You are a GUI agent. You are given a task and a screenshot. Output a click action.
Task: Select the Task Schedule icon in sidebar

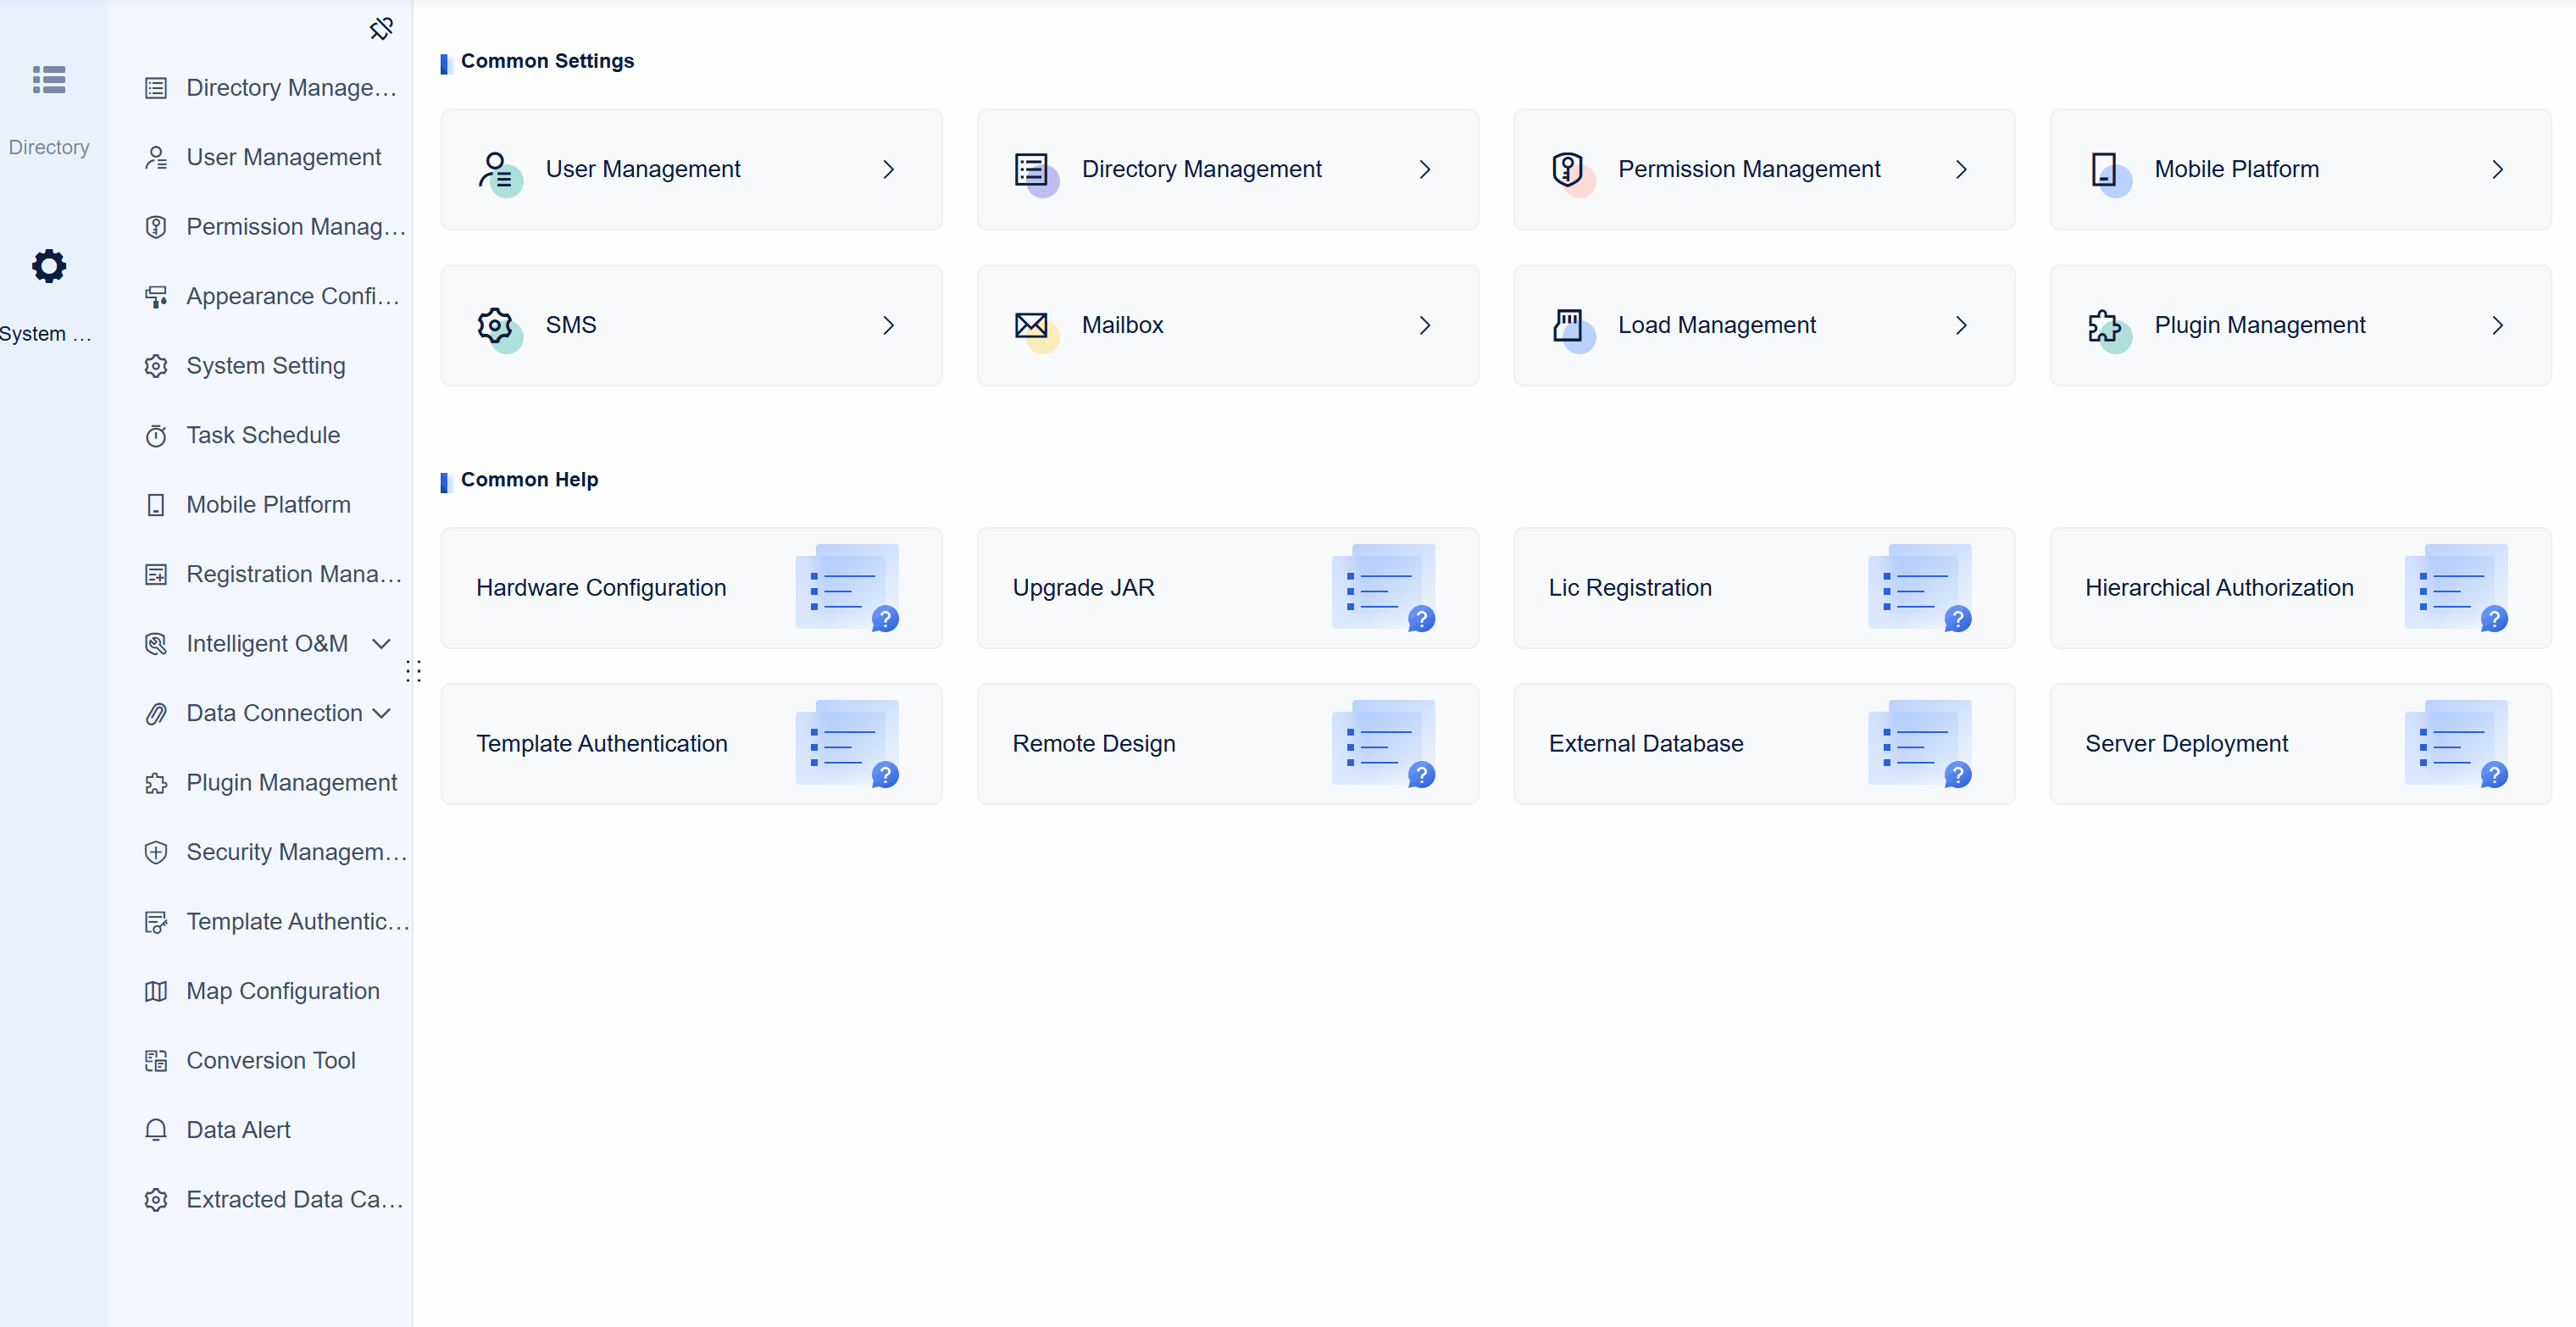pyautogui.click(x=157, y=435)
